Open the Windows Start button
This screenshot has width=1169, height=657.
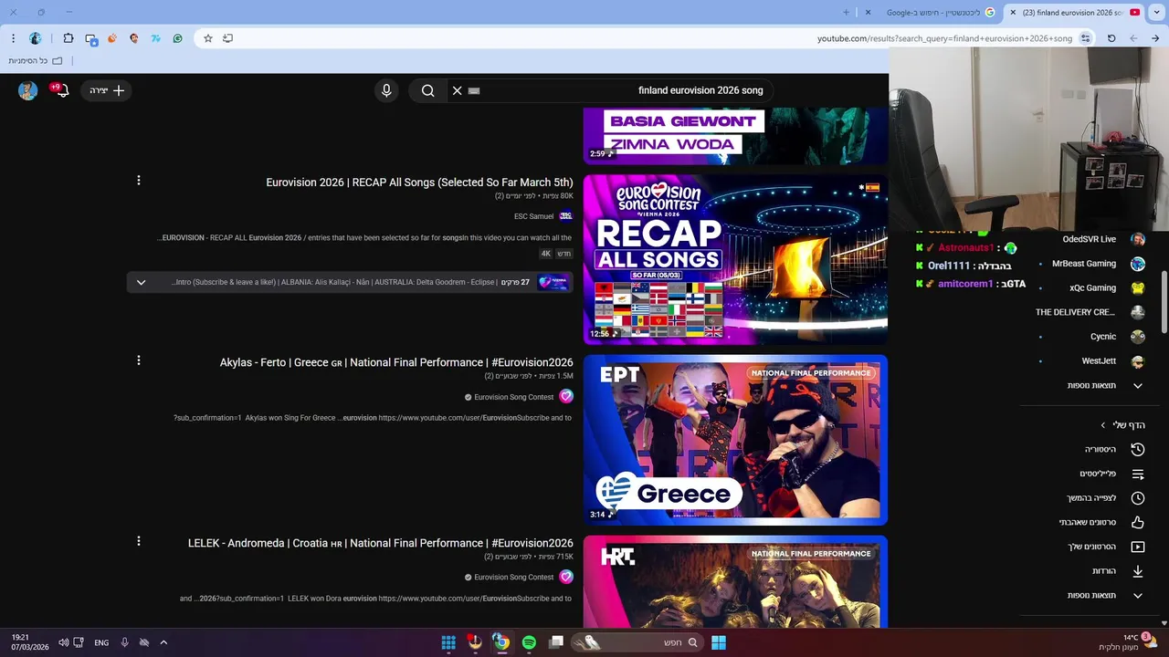(x=719, y=642)
